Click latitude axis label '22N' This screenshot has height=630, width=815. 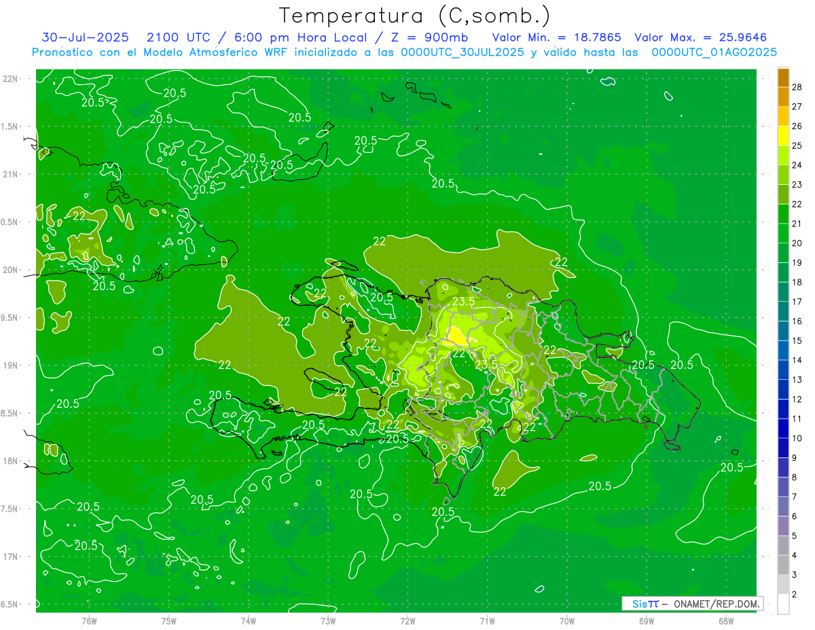tap(10, 79)
